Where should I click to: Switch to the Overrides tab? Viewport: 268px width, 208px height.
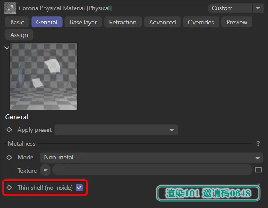coord(201,22)
